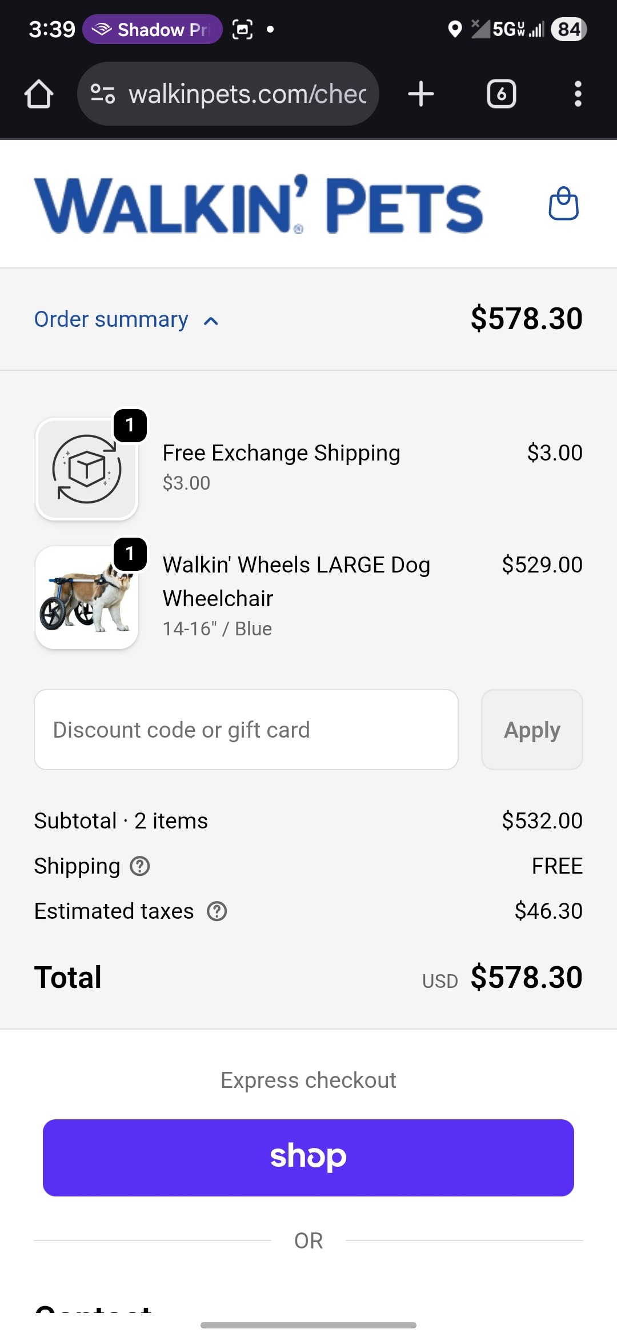617x1337 pixels.
Task: Open the tab switcher showing 6 tabs
Action: 501,94
